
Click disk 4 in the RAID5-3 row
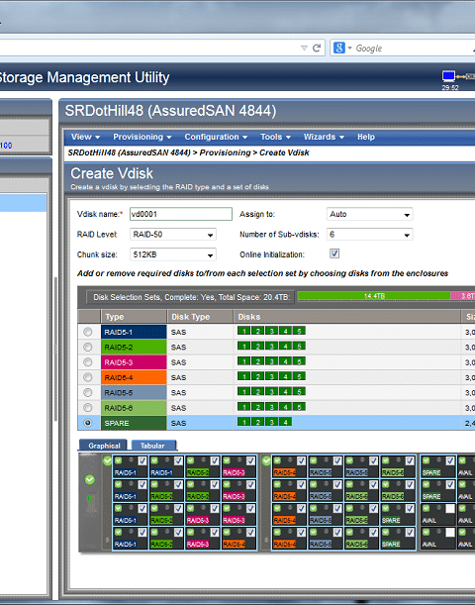coord(285,361)
